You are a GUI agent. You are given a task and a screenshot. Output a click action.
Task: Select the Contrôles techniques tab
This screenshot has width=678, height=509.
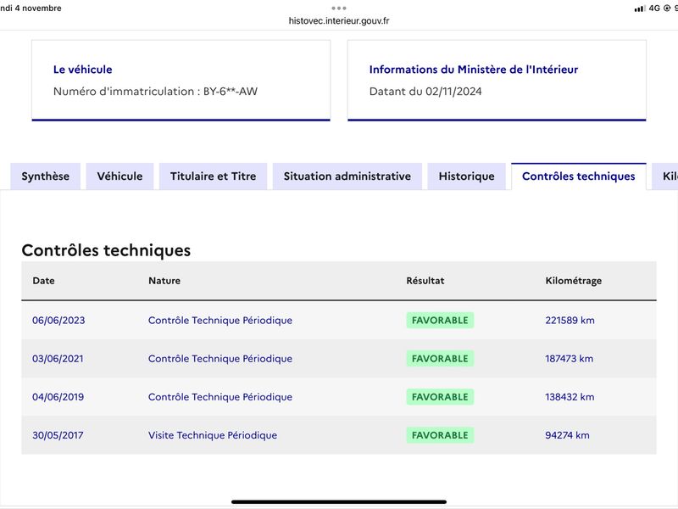[x=579, y=176]
